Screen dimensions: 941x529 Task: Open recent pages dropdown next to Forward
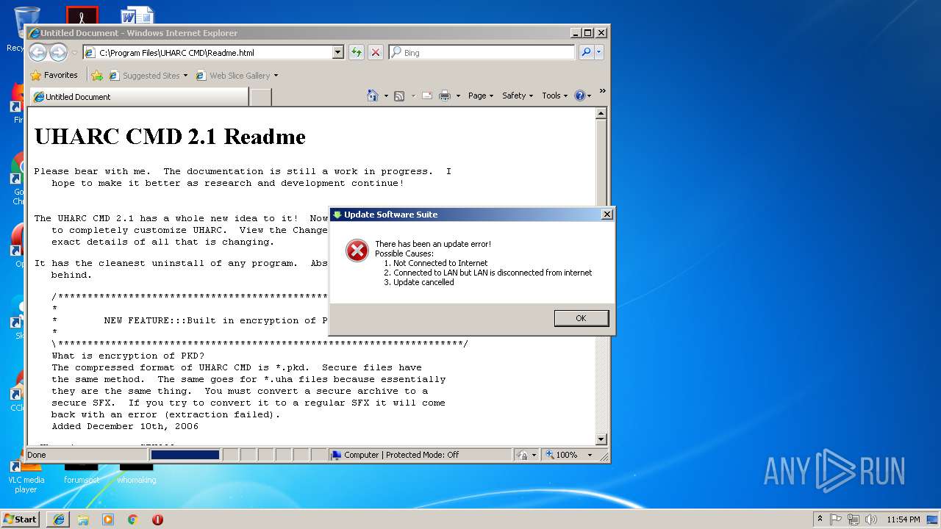[x=74, y=53]
